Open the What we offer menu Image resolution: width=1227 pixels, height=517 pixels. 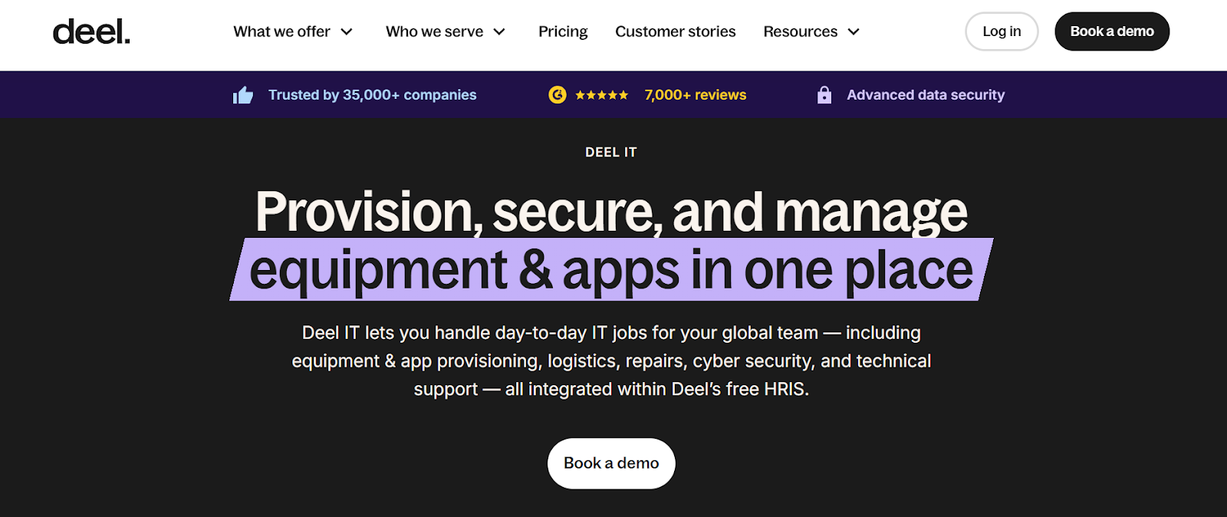click(x=281, y=31)
